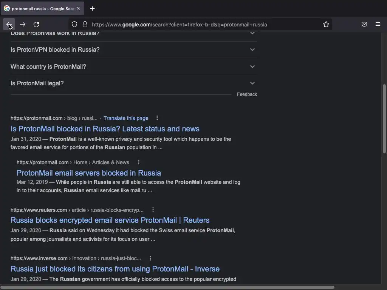387x290 pixels.
Task: Open Reuters 'Russia blocks encrypted email' article
Action: tap(110, 220)
